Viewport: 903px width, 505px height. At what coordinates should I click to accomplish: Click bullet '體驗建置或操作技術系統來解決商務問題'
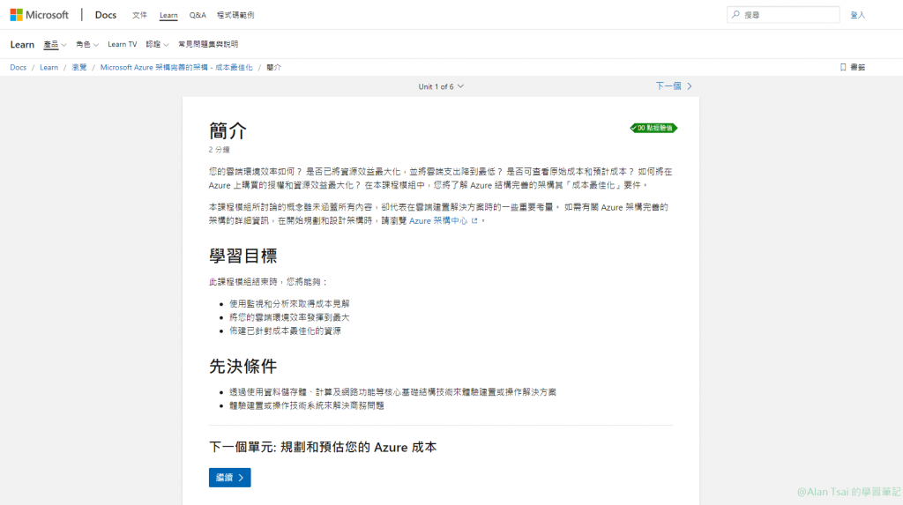(306, 406)
